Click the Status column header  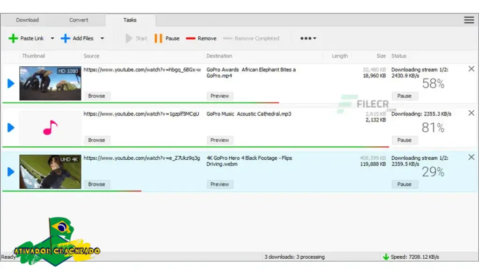point(399,56)
